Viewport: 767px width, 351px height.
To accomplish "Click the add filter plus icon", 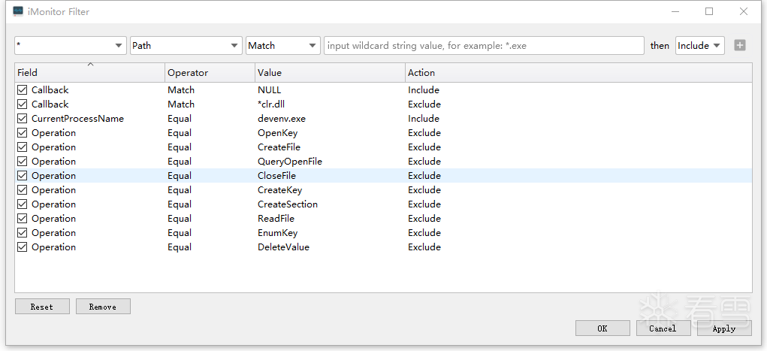I will (740, 46).
